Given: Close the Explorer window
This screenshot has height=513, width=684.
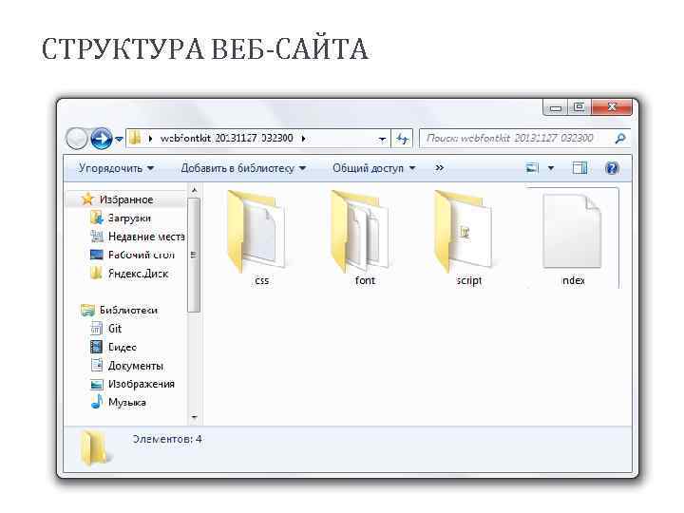Looking at the screenshot, I should [612, 107].
